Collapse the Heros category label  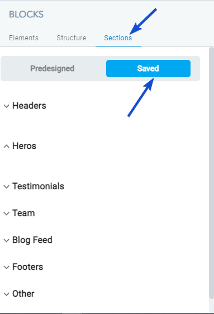point(24,146)
